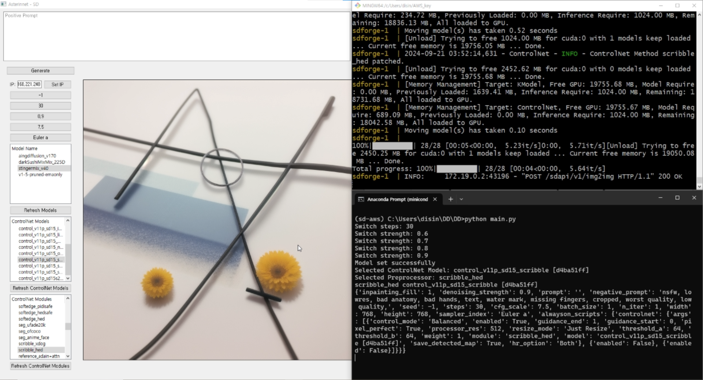Maximize the Anaconda Prompt window
703x380 pixels.
(677, 198)
